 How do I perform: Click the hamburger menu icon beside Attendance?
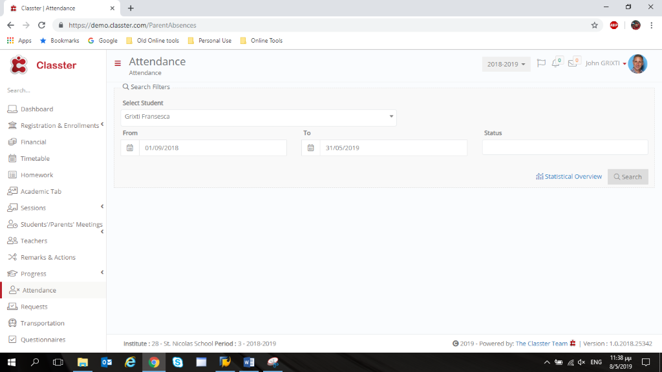pos(118,63)
